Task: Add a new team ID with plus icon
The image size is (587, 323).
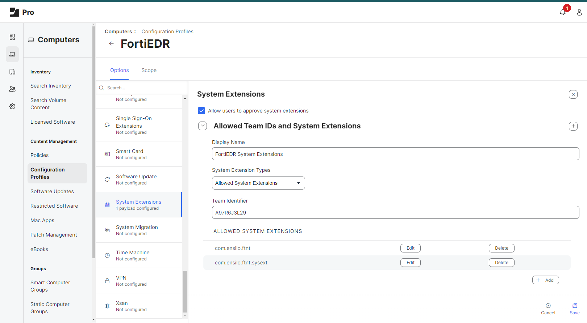Action: click(x=573, y=126)
